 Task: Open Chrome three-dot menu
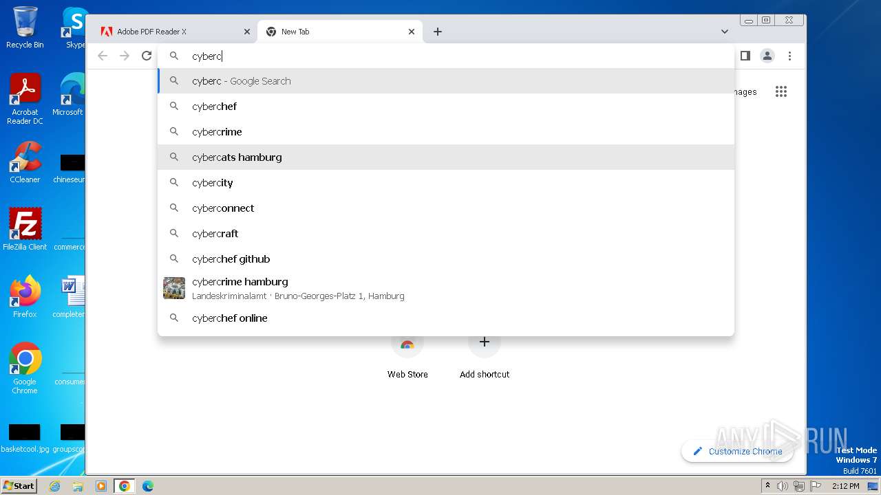point(790,56)
